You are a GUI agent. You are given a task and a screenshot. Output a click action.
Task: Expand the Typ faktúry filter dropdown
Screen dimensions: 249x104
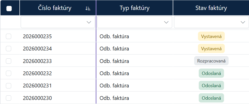pyautogui.click(x=135, y=22)
